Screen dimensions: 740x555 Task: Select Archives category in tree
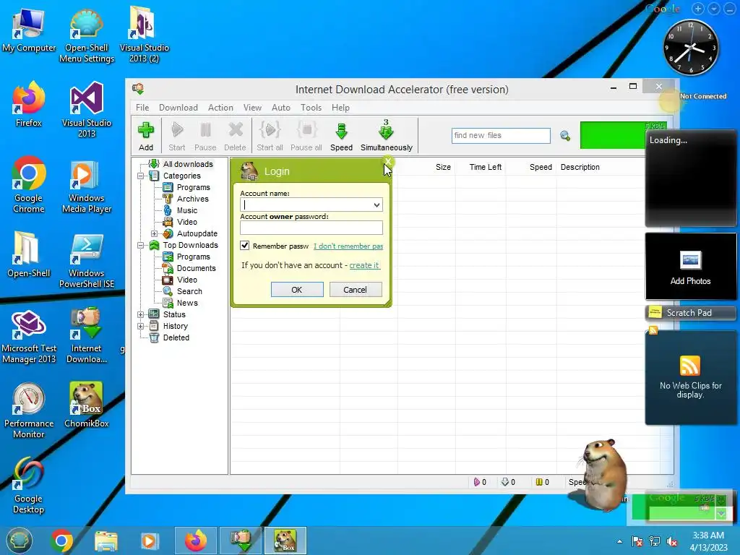pyautogui.click(x=192, y=199)
